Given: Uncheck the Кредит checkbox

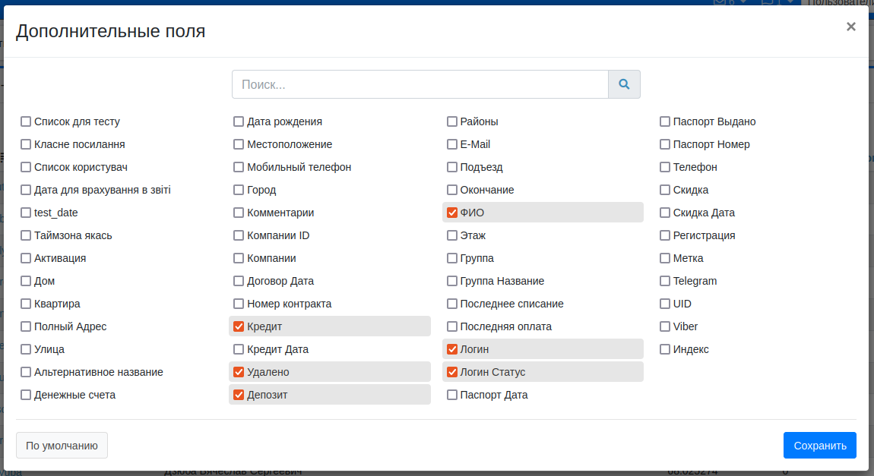Looking at the screenshot, I should [x=239, y=326].
